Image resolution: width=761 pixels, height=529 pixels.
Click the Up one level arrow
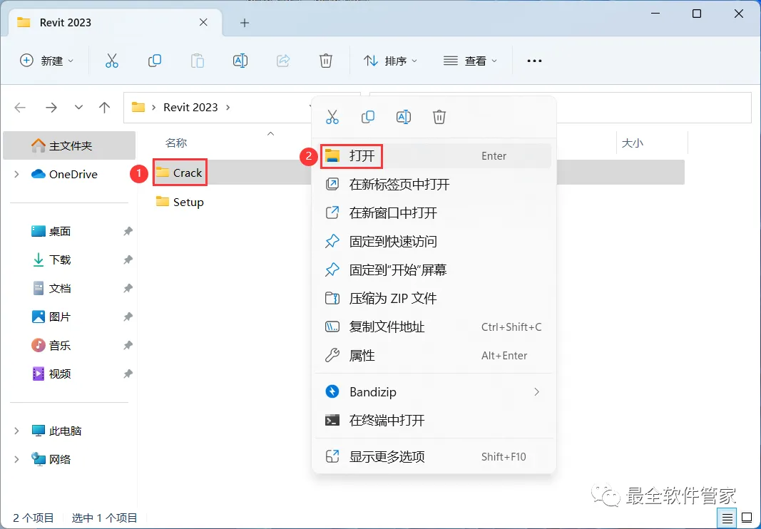point(104,107)
